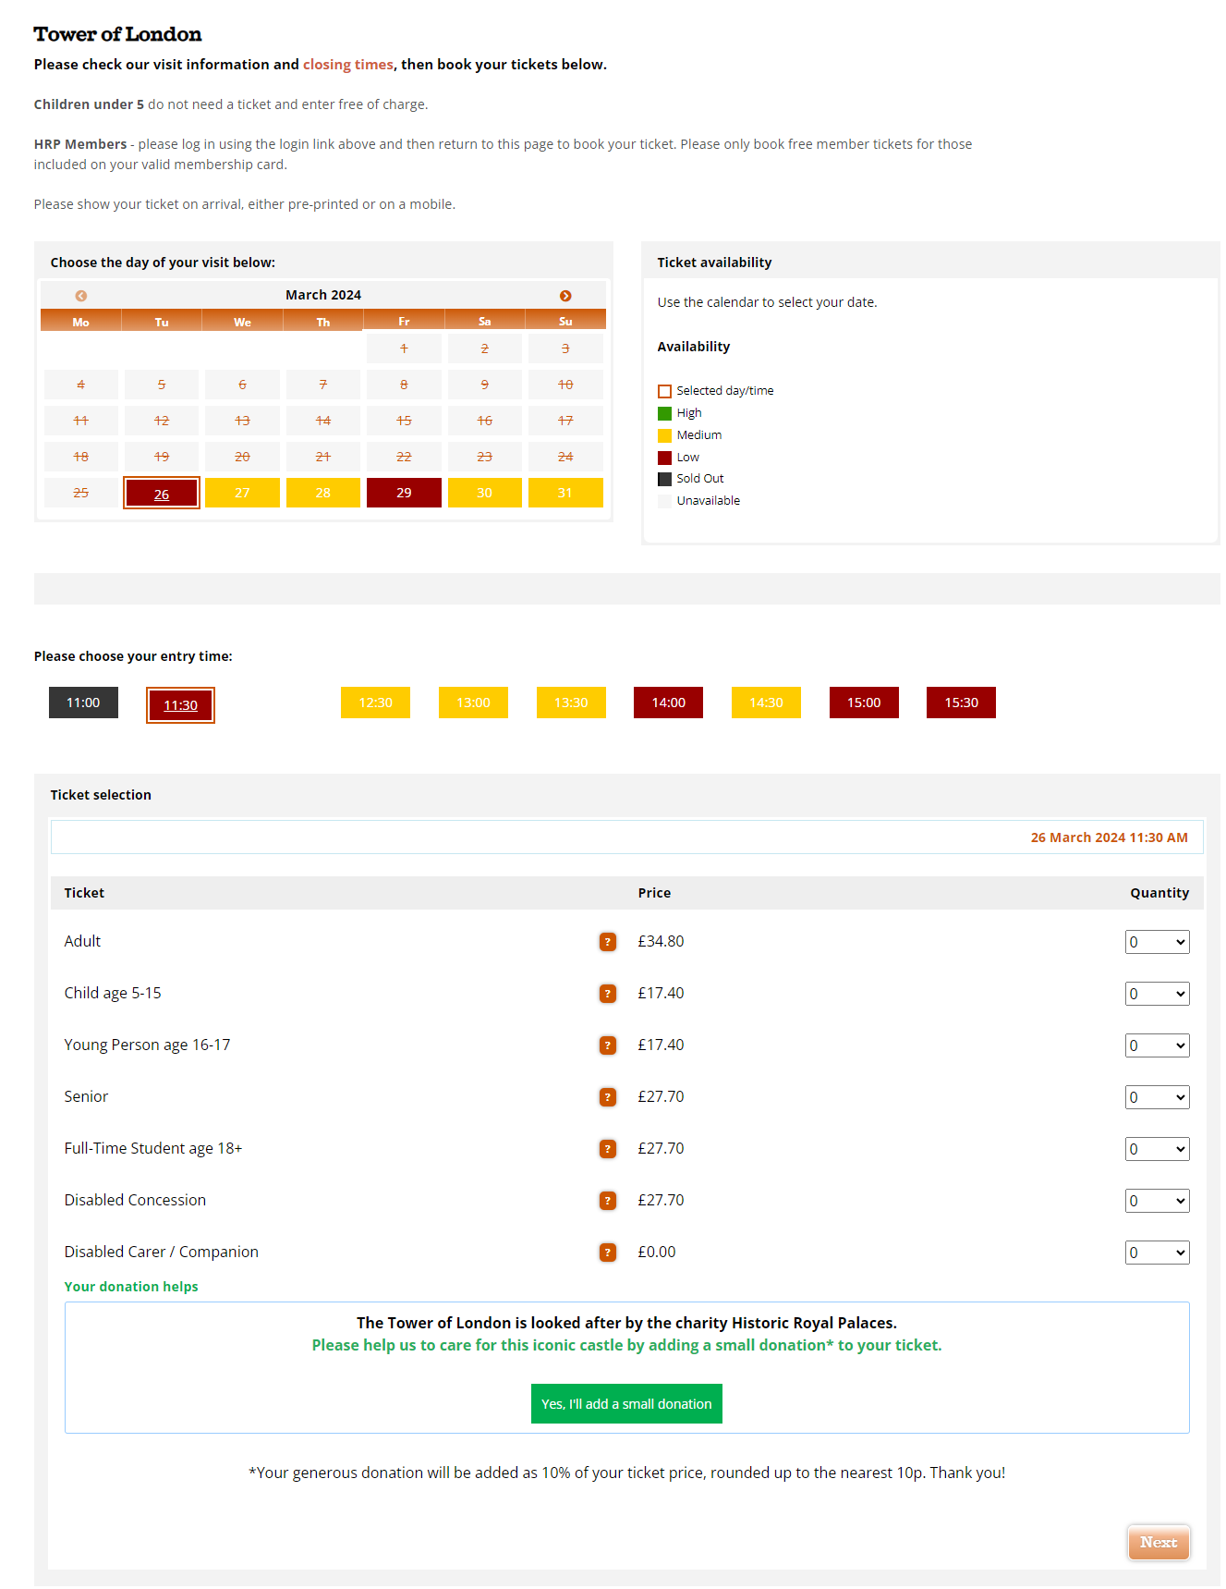Open Disabled Concession quantity dropdown
Viewport: 1226px width, 1589px height.
(x=1157, y=1201)
